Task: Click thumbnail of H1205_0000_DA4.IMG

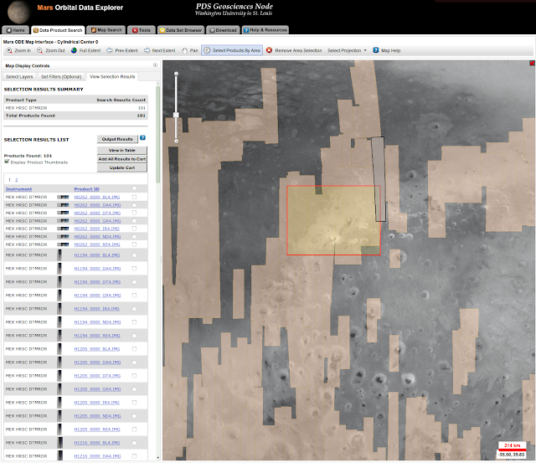Action: [x=59, y=363]
